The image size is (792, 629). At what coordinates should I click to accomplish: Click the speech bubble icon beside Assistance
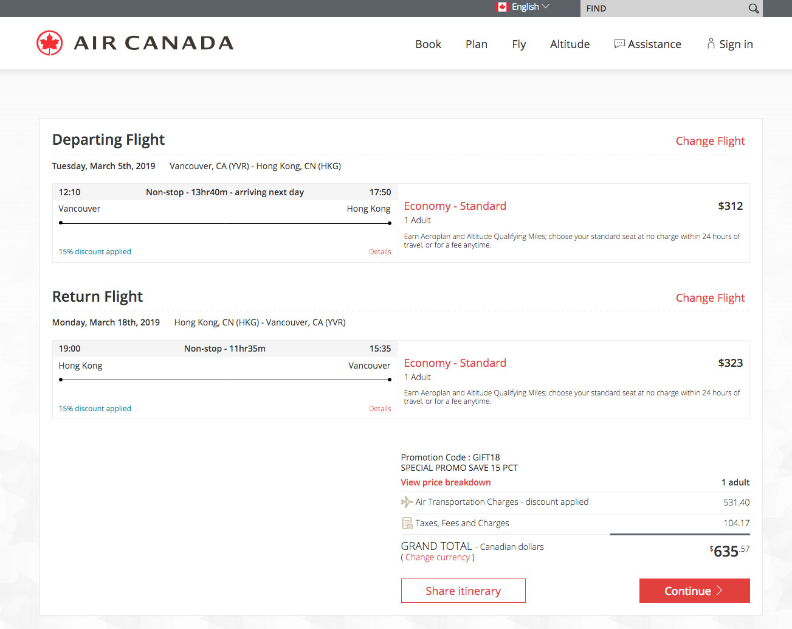click(x=619, y=44)
